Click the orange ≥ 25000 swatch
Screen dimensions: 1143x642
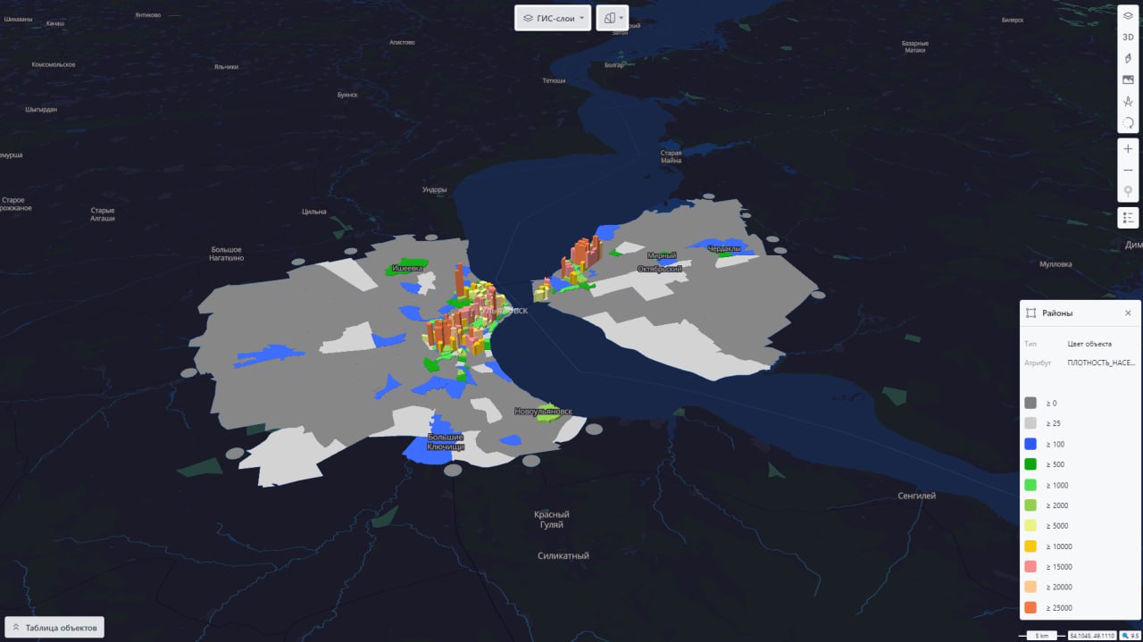point(1030,607)
